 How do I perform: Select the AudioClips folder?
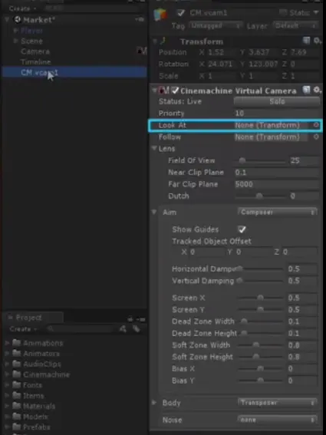pos(42,364)
